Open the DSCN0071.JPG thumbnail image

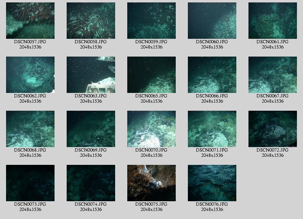pyautogui.click(x=212, y=129)
